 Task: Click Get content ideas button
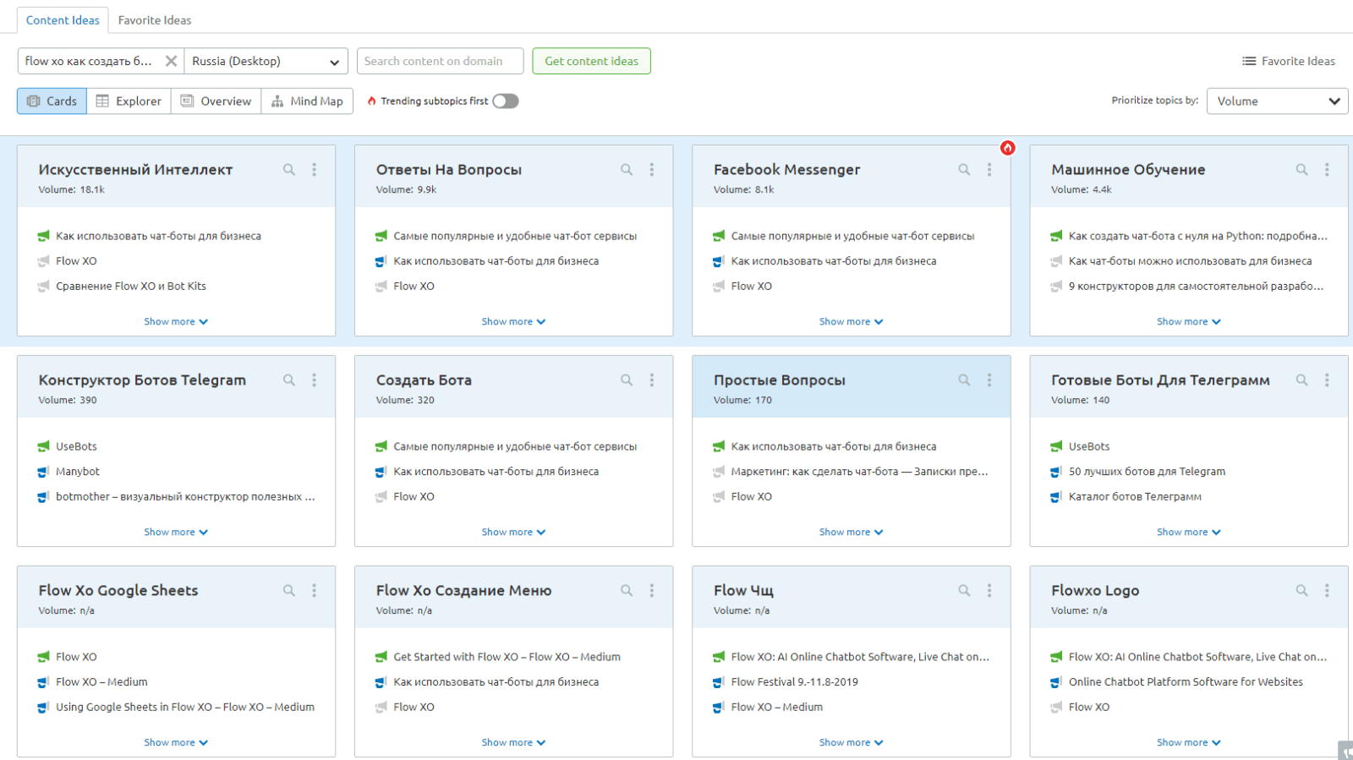coord(591,61)
